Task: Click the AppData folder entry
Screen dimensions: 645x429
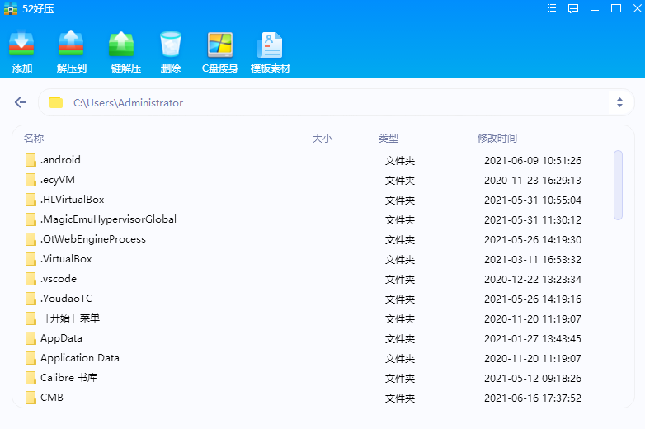Action: (61, 338)
